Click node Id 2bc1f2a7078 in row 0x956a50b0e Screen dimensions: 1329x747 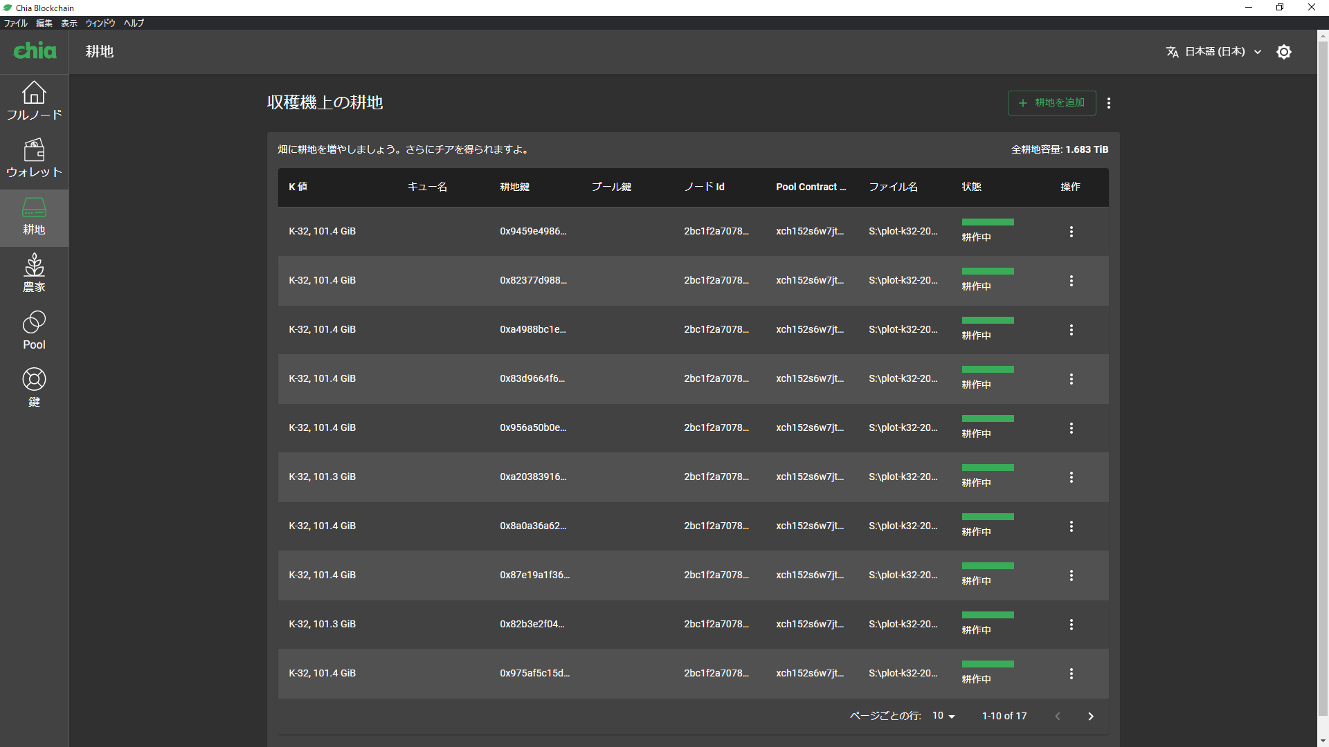click(x=716, y=427)
